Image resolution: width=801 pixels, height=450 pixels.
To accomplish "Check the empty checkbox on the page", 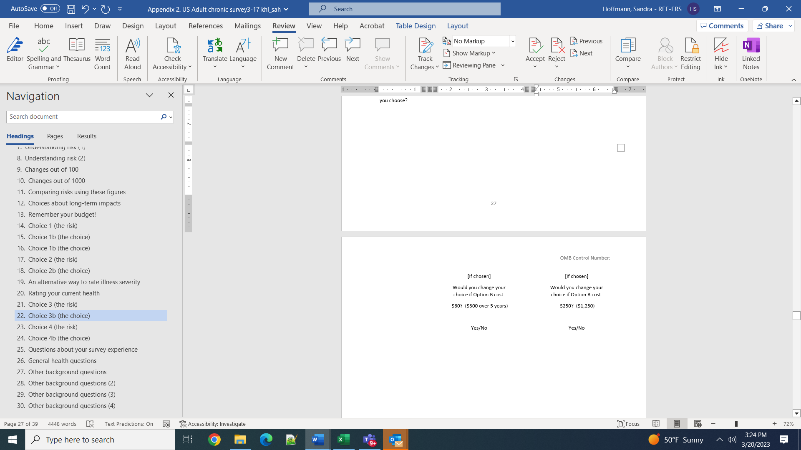I will [621, 147].
